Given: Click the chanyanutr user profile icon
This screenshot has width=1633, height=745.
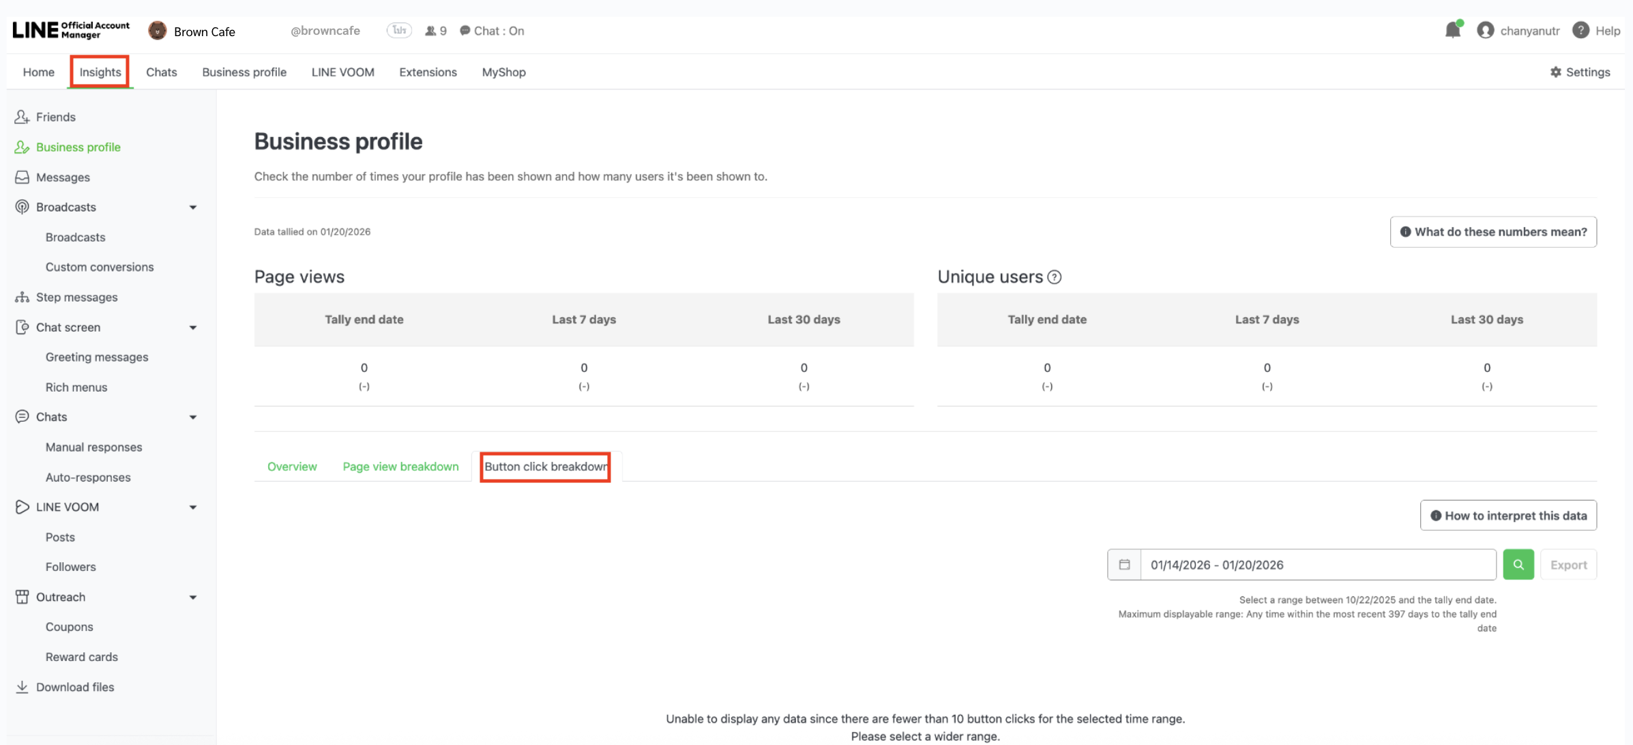Looking at the screenshot, I should [1485, 31].
